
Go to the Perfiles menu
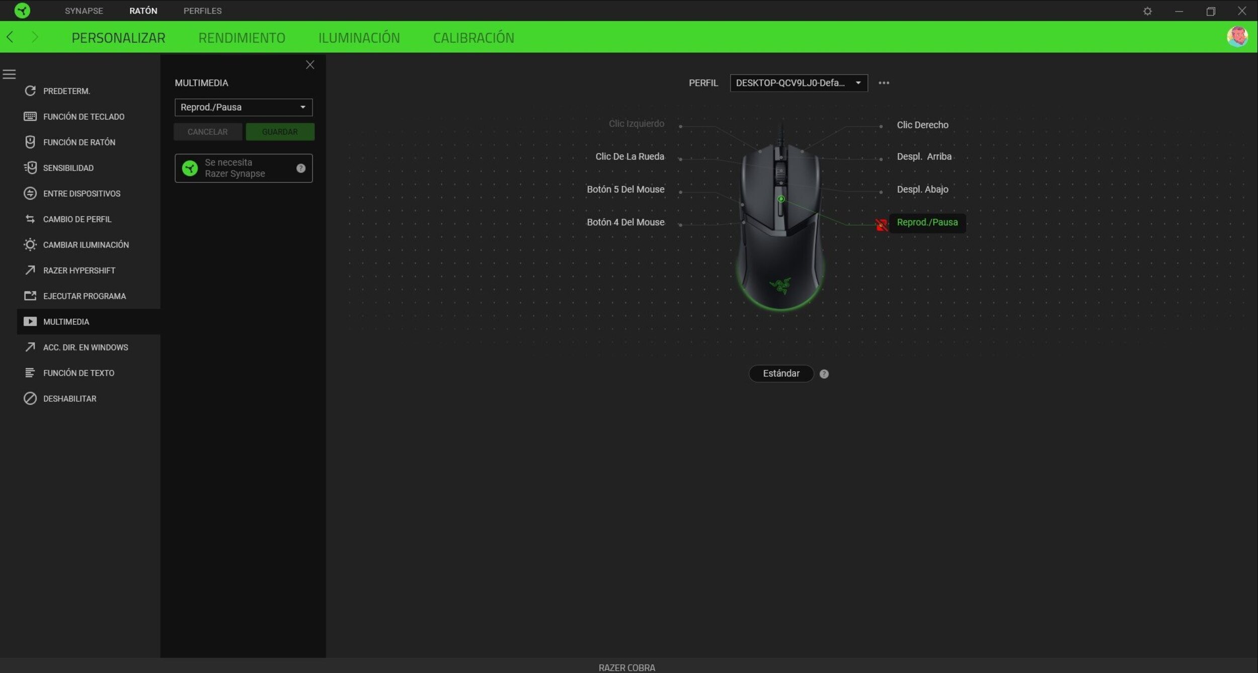(202, 11)
